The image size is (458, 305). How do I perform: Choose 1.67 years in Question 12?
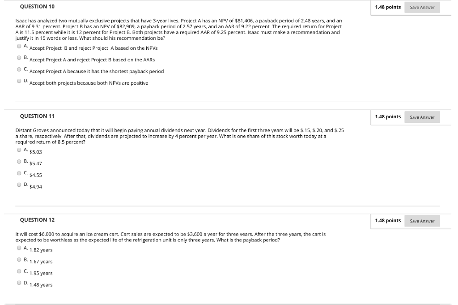click(18, 261)
